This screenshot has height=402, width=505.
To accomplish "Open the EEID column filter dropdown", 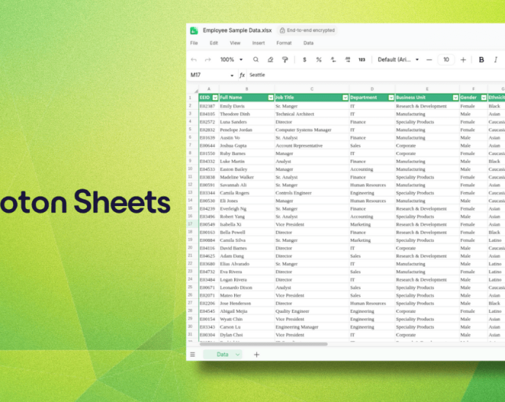I will coord(215,97).
